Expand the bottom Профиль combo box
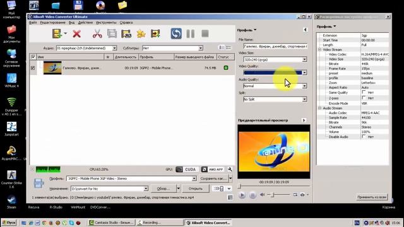Viewport: 404px width, 227px height. point(194,178)
